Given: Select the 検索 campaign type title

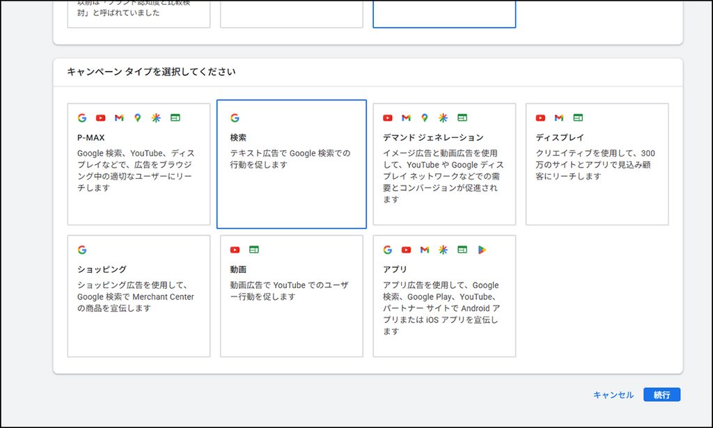Looking at the screenshot, I should [x=238, y=137].
